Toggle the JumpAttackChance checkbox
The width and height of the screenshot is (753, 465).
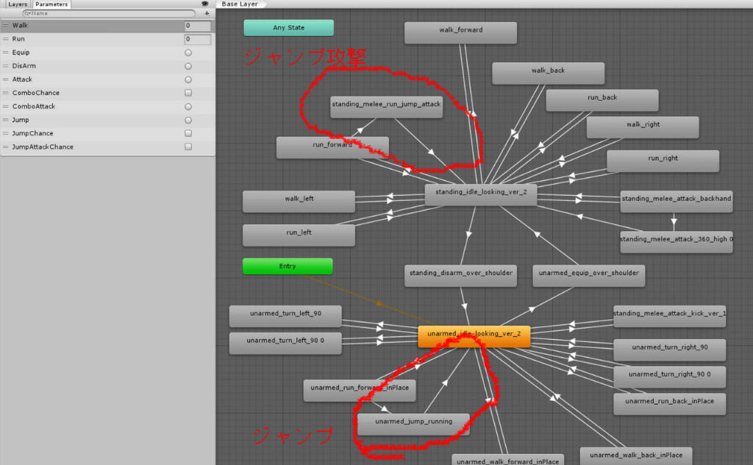(188, 146)
